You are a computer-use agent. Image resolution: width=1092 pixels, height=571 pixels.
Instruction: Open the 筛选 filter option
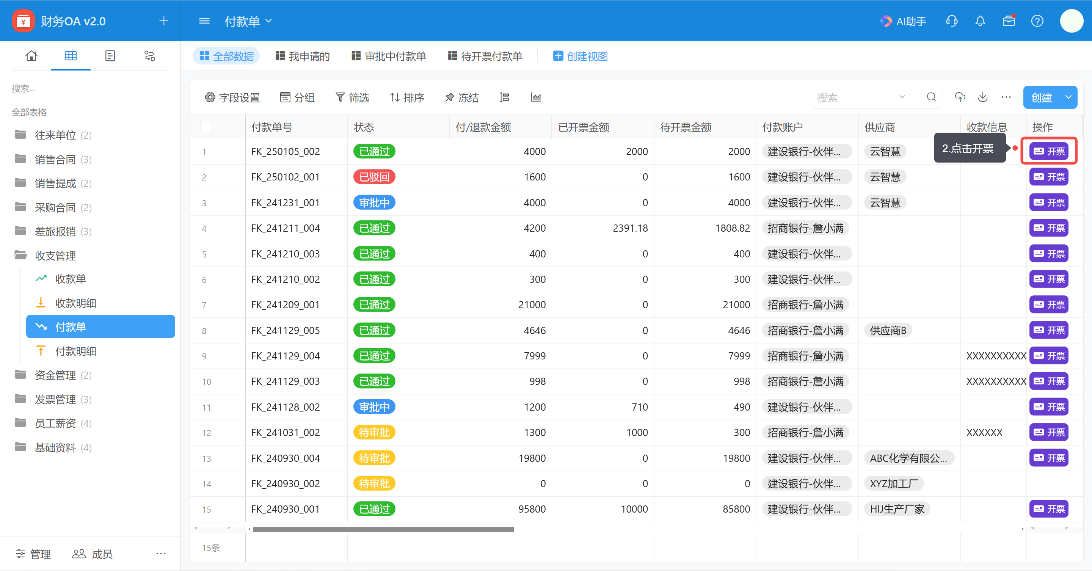pyautogui.click(x=352, y=97)
